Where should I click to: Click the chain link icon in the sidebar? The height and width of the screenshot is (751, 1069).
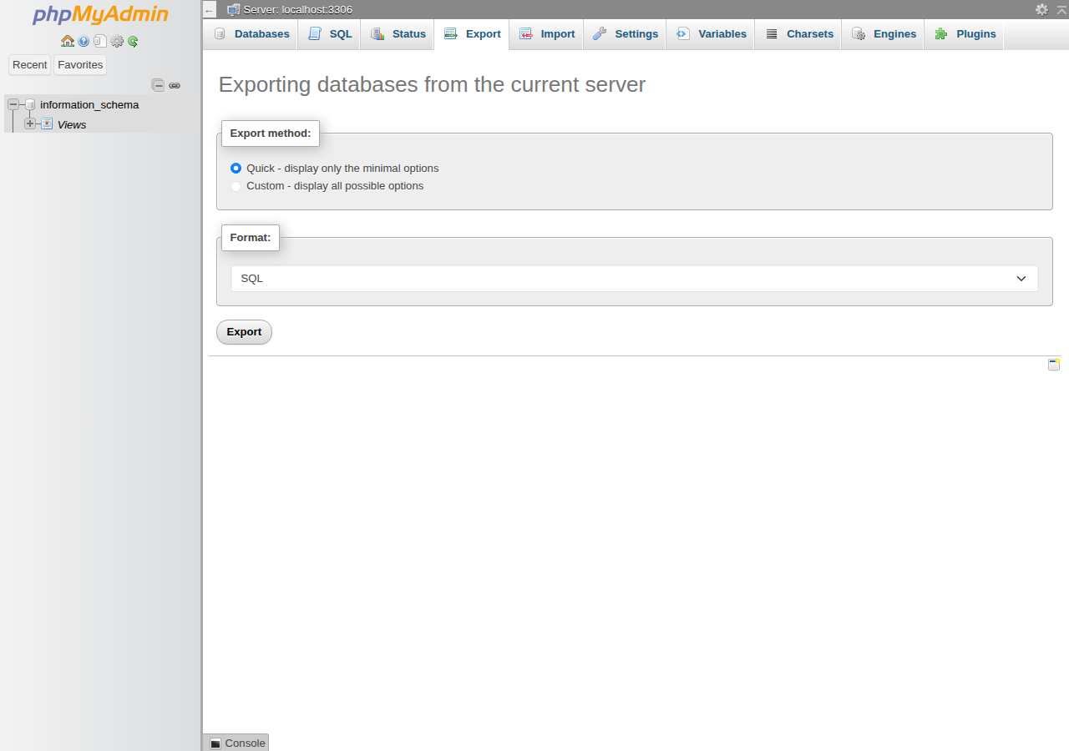pos(175,85)
